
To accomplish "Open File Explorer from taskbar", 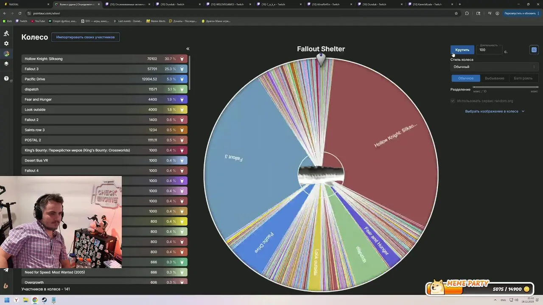I will click(x=25, y=300).
